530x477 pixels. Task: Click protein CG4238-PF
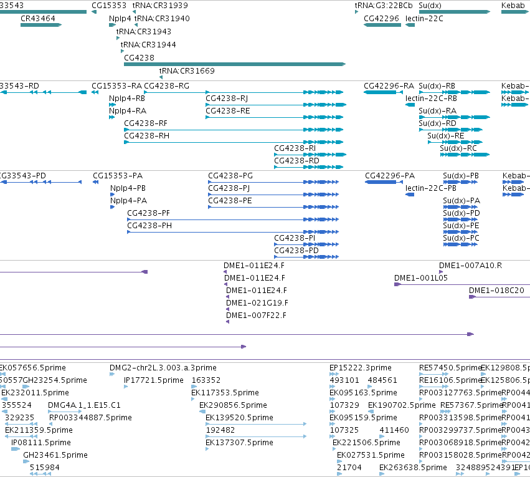click(148, 213)
